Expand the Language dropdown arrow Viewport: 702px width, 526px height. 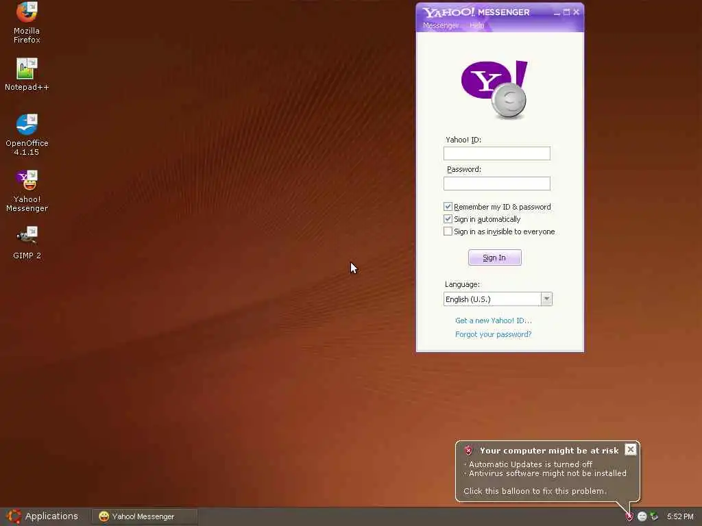point(546,299)
